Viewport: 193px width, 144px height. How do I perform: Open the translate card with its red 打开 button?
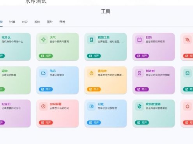(x=188, y=56)
